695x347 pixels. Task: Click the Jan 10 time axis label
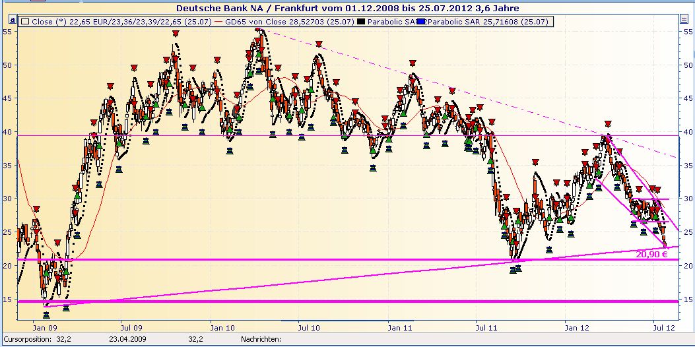pyautogui.click(x=223, y=328)
